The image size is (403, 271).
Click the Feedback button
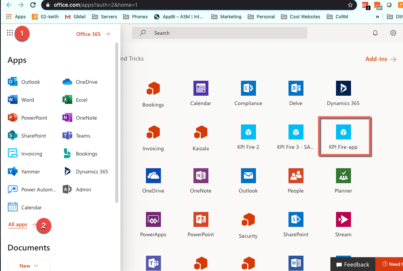coord(352,264)
